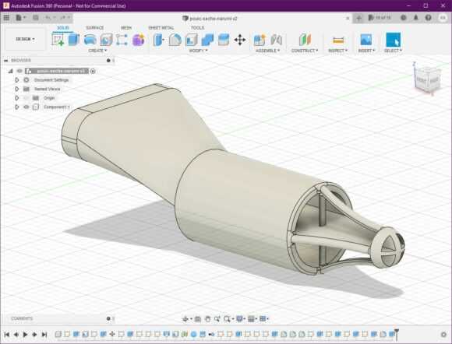
Task: Choose the Move/Copy arrows tool
Action: pos(240,40)
